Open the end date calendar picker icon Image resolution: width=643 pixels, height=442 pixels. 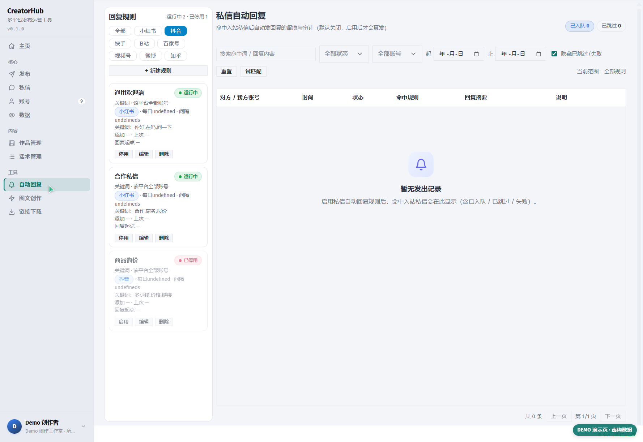538,54
